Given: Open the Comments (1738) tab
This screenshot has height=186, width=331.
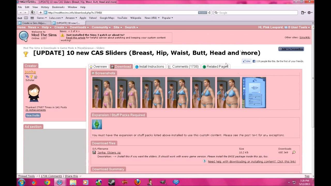Looking at the screenshot, I should click(183, 67).
